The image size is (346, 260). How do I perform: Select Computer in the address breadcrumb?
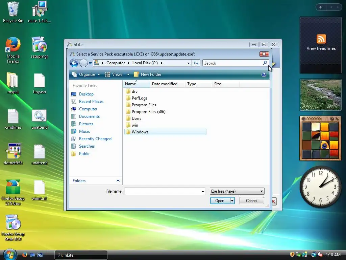pos(116,63)
